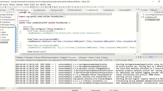The image size is (163, 91).
Task: Click Collapse All in Project Explorer toolbar
Action: (7, 12)
